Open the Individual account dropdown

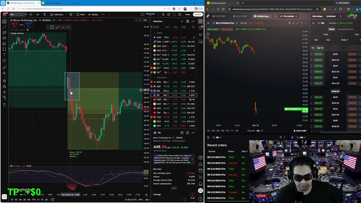pos(334,16)
